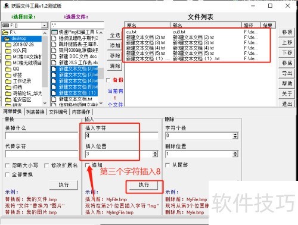This screenshot has height=225, width=298.
Task: Click the file filter input field *.*
Action: tap(77, 25)
